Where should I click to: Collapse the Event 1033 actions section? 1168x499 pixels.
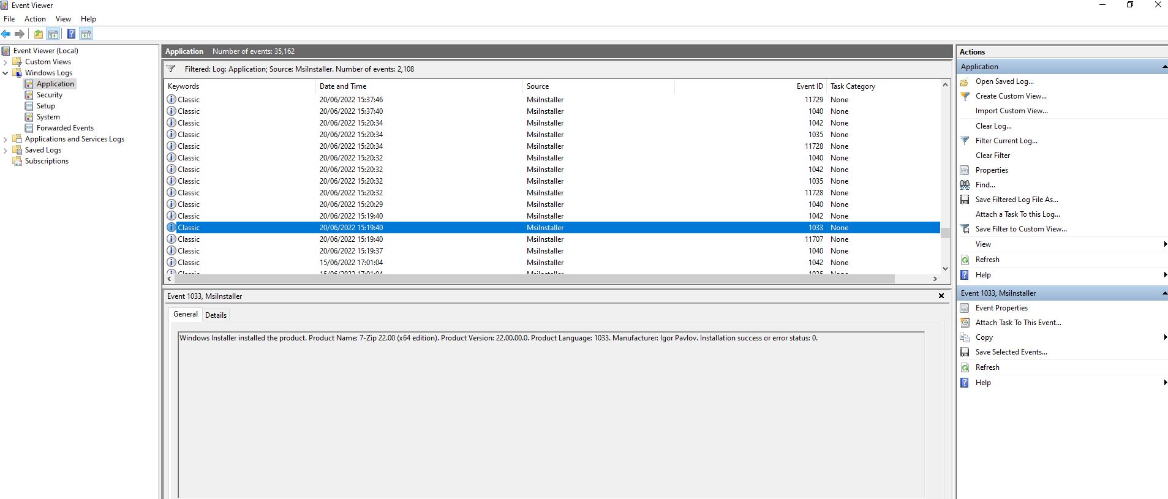pyautogui.click(x=1164, y=293)
